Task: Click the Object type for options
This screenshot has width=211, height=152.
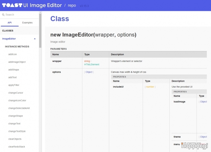Action: (x=89, y=72)
